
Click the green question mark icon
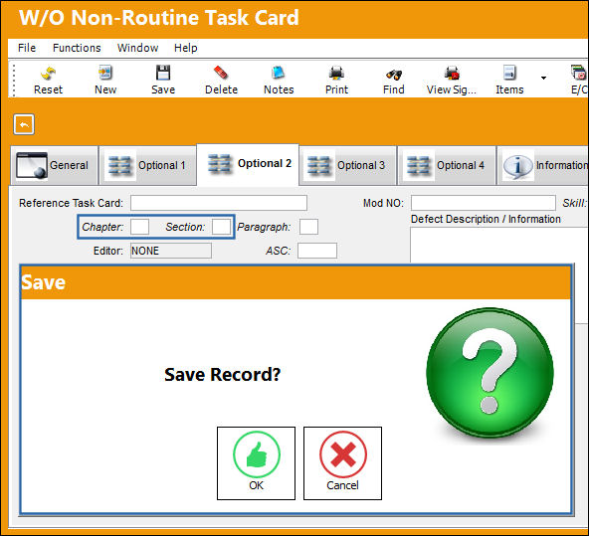[490, 373]
